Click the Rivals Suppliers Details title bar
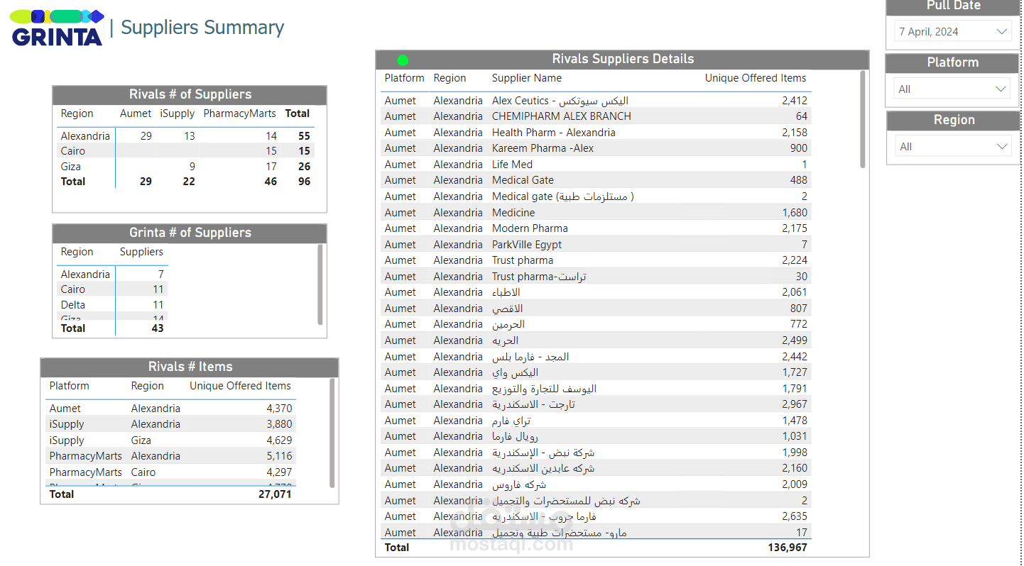The width and height of the screenshot is (1024, 566). [622, 59]
